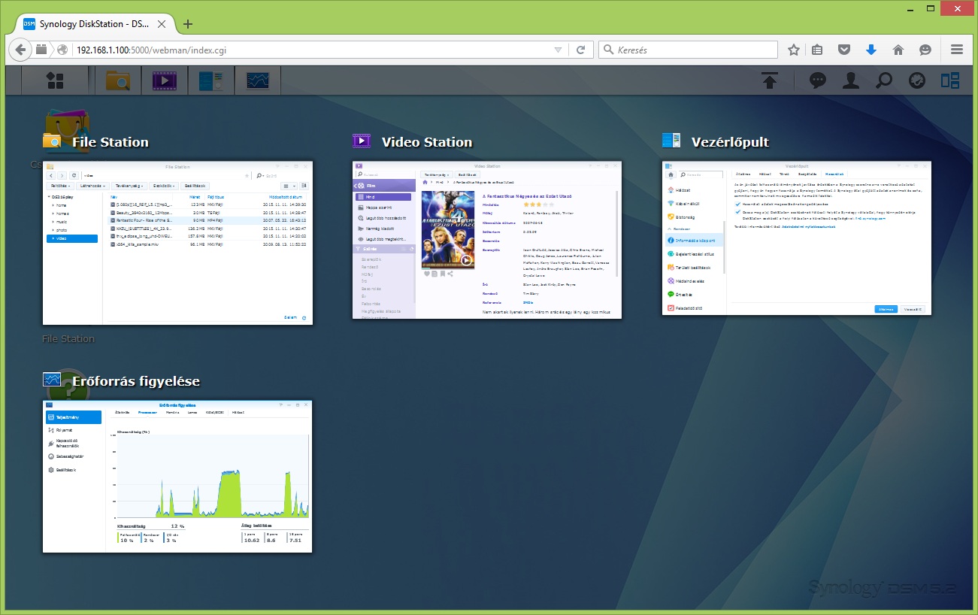Click Video Station icon in DSM taskbar

pyautogui.click(x=164, y=80)
